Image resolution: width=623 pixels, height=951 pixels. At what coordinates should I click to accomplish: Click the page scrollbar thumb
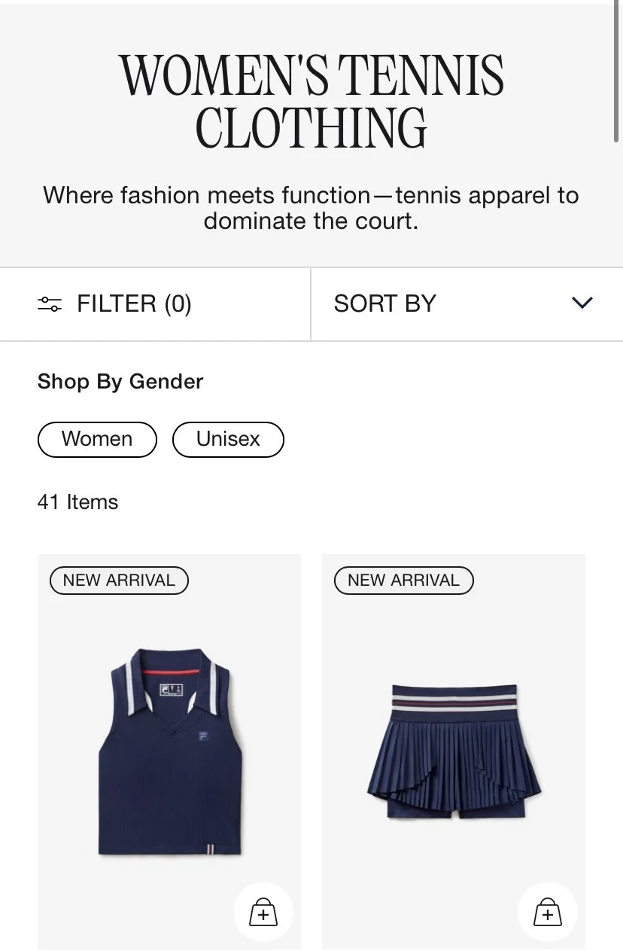tap(618, 72)
